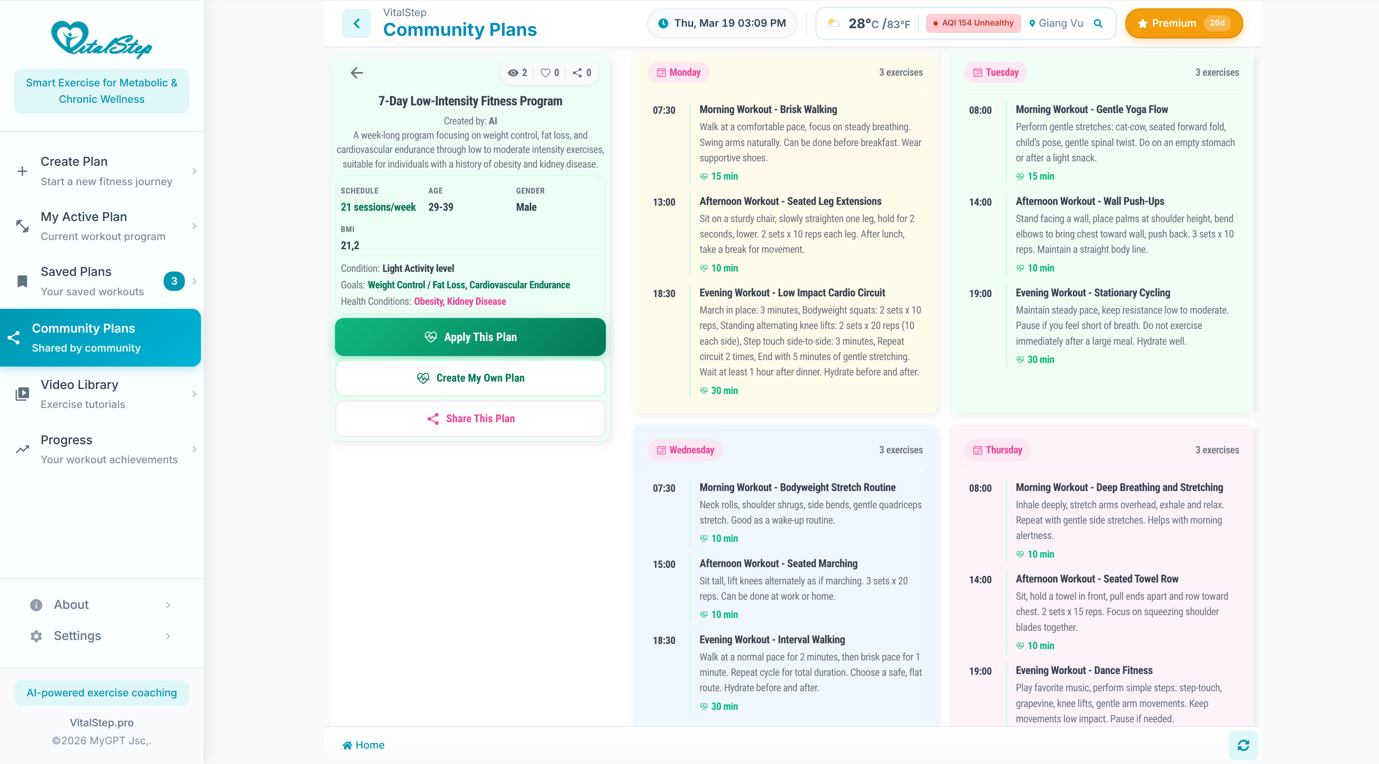Click the Home breadcrumb link
This screenshot has width=1379, height=764.
363,745
